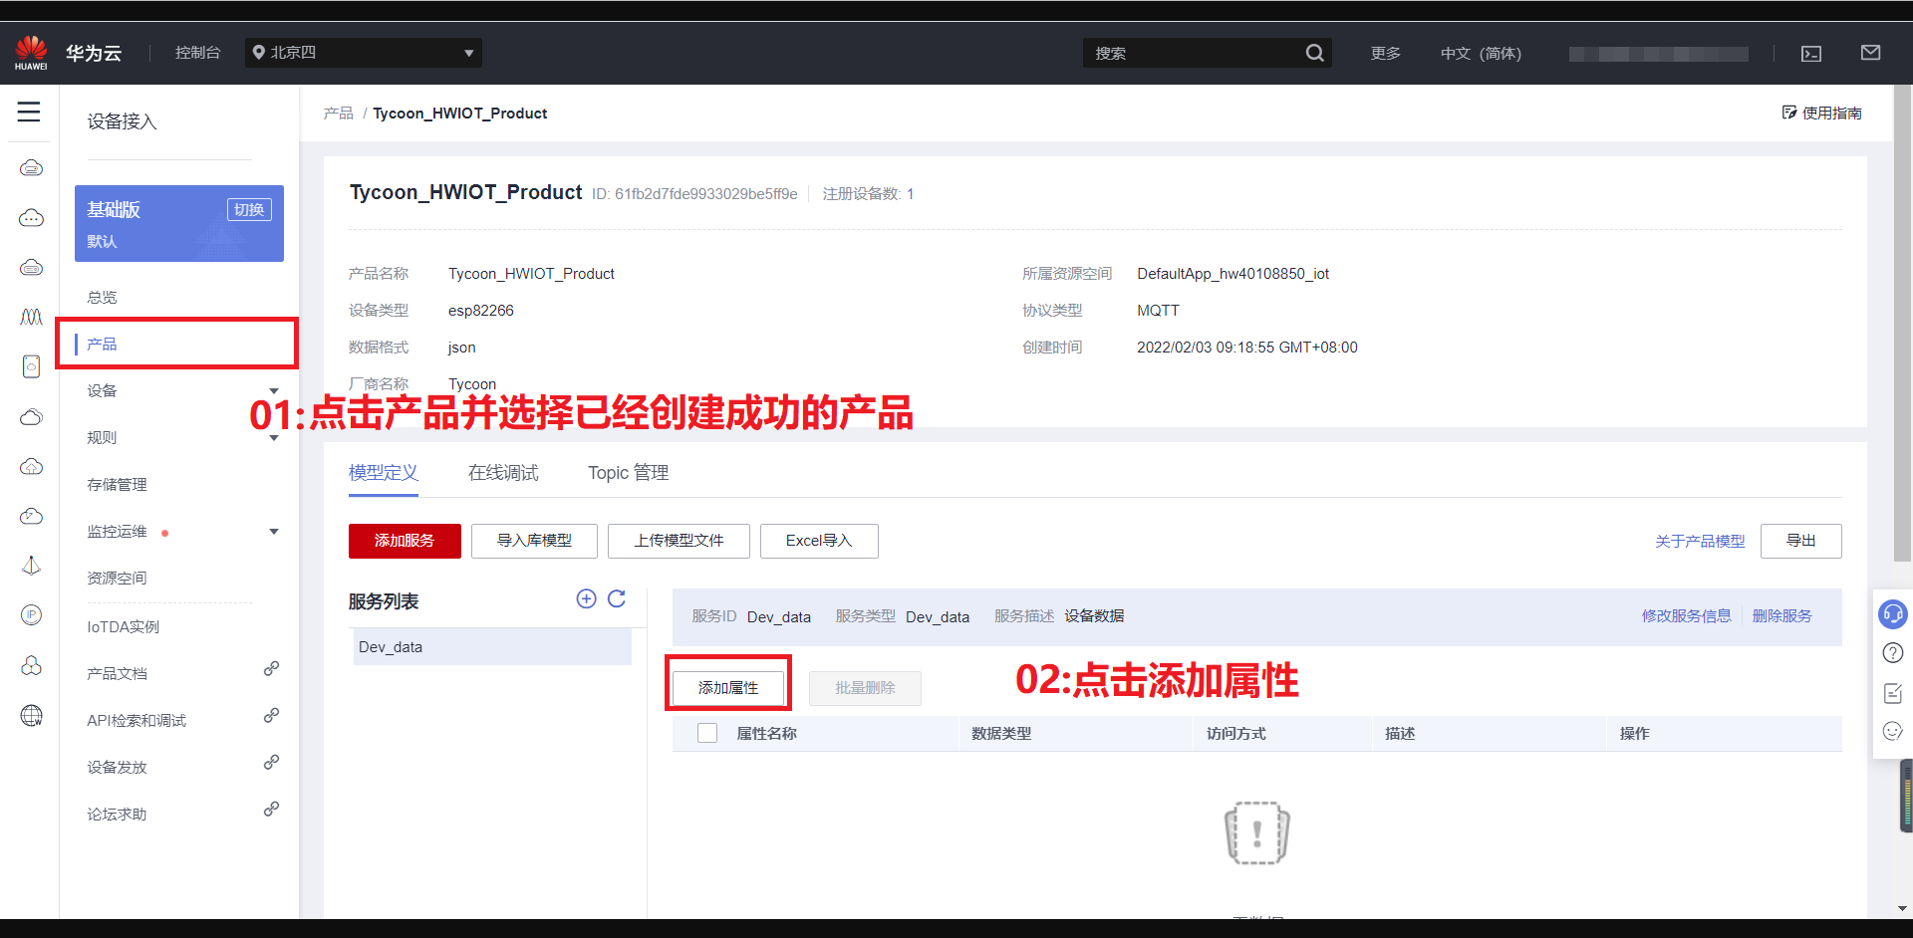Open the mail messages icon

click(1870, 53)
